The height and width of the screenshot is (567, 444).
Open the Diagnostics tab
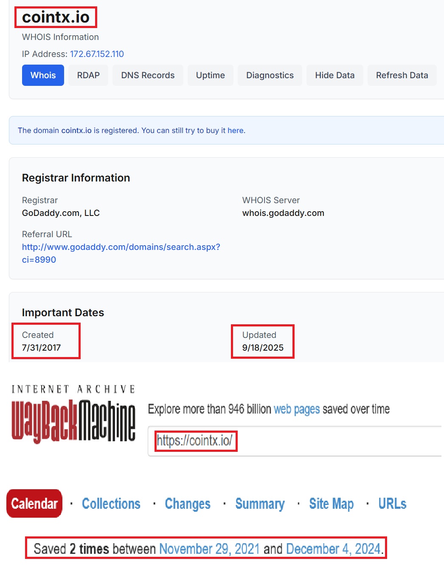[270, 75]
